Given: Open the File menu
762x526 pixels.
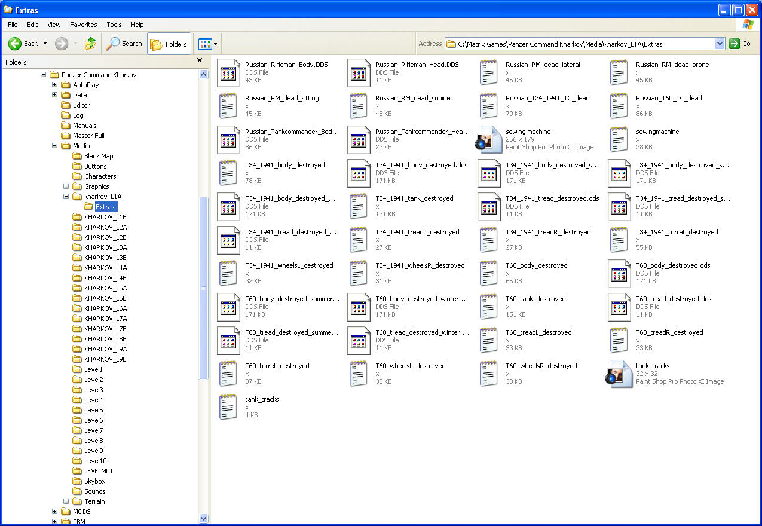Looking at the screenshot, I should click(x=13, y=25).
